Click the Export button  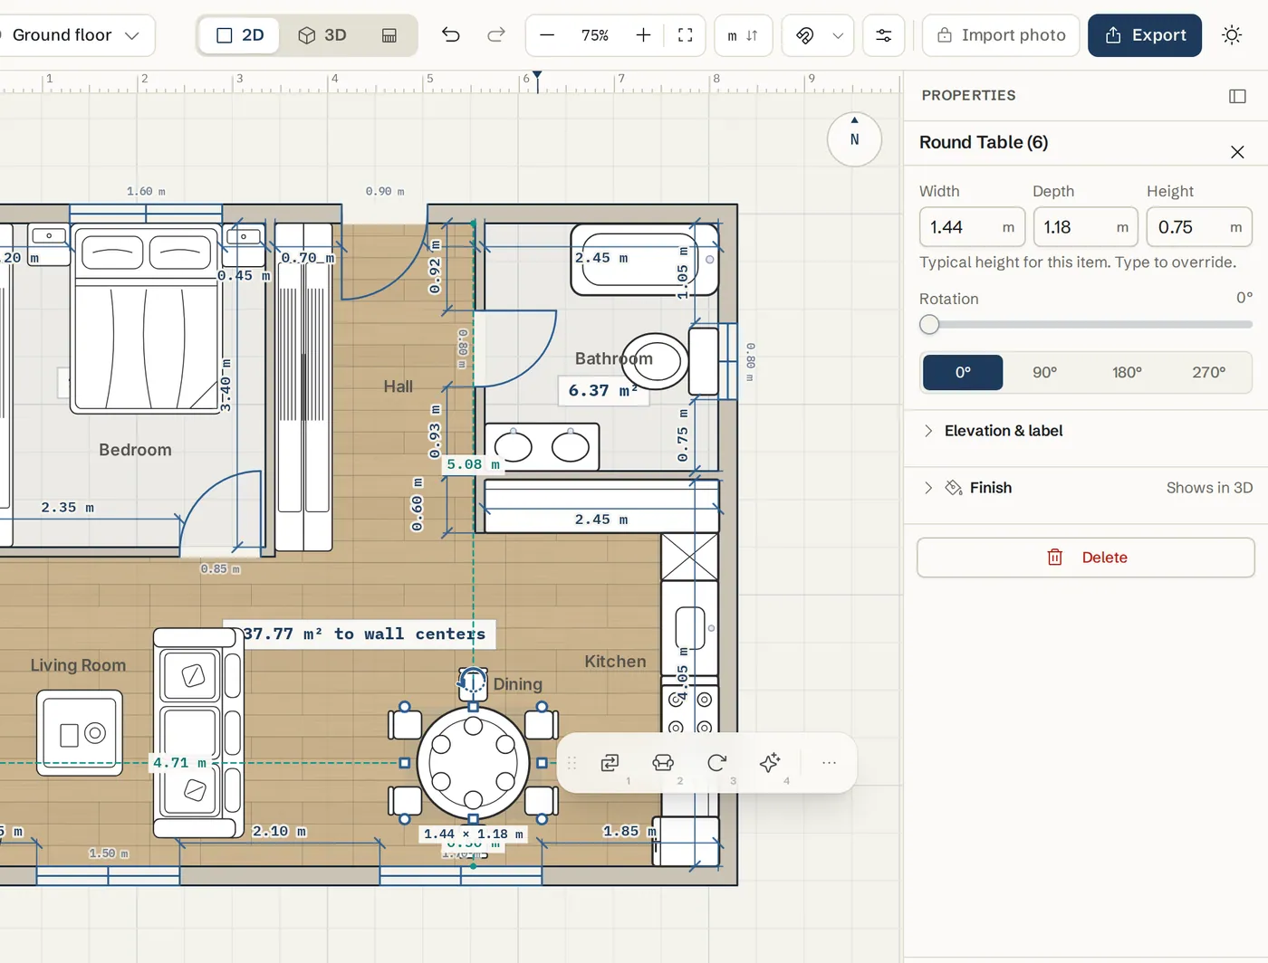[1145, 35]
